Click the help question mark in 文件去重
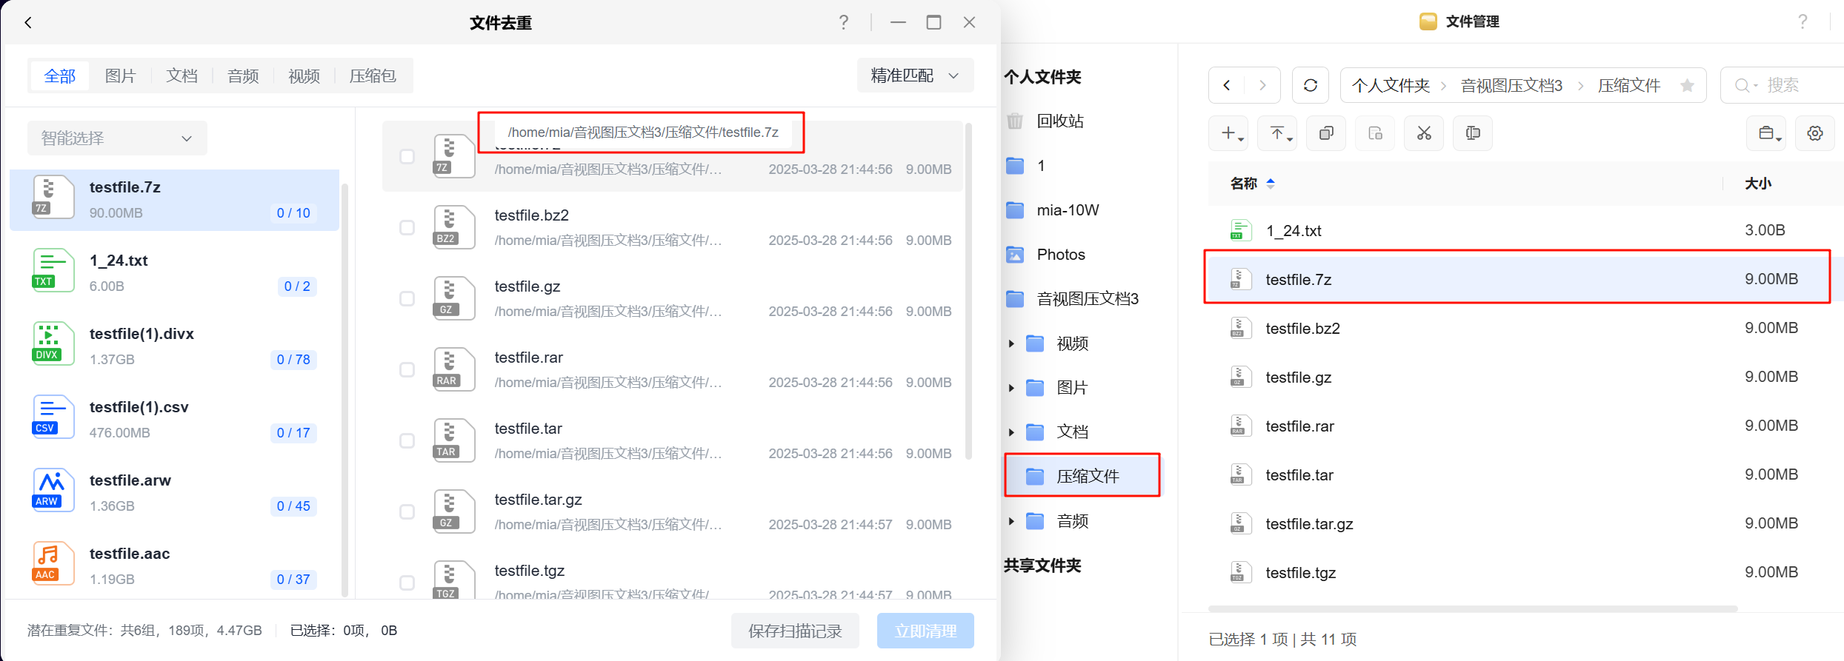Viewport: 1844px width, 661px height. 843,22
